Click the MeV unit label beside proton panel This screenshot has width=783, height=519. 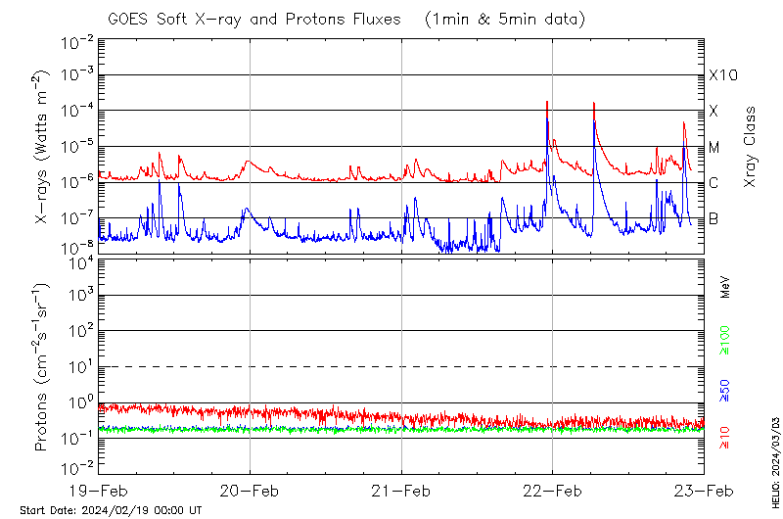coord(726,286)
